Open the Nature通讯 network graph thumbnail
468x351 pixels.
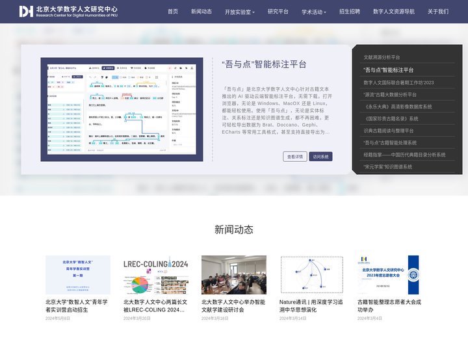[x=312, y=275]
